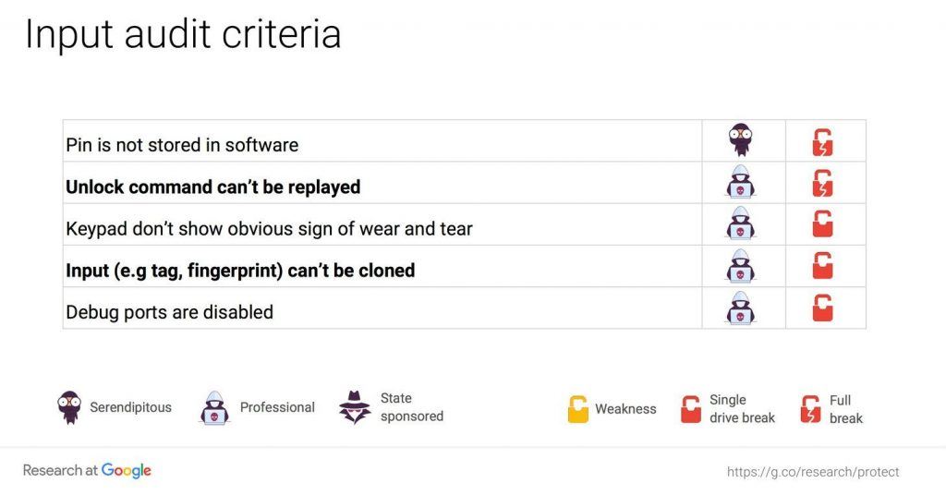Click the State sponsored spy icon
Viewport: 946px width, 495px height.
pyautogui.click(x=355, y=407)
